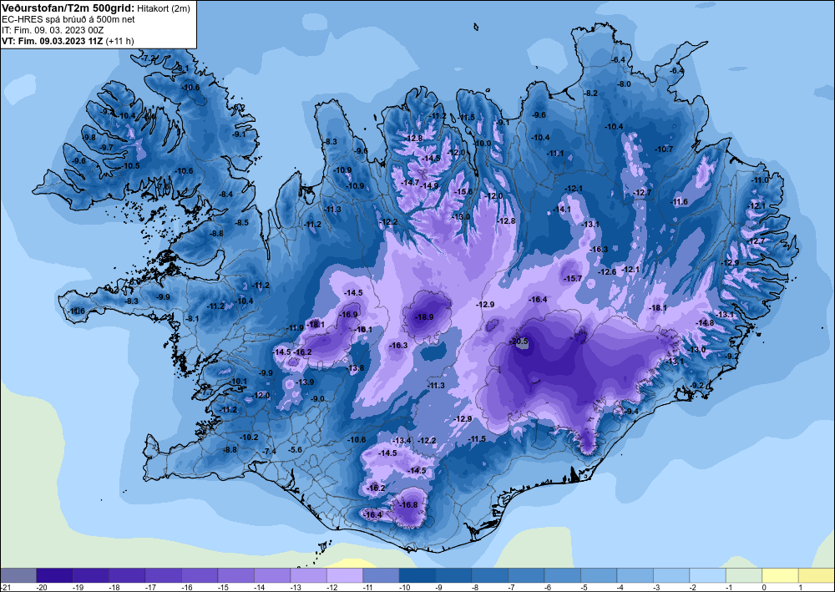
Task: Click the -10.7 temperature label
Action: 664,149
